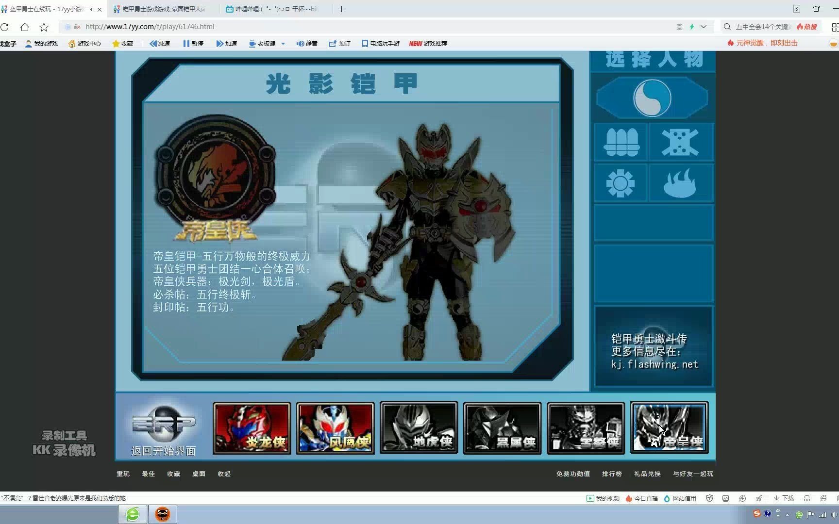Image resolution: width=839 pixels, height=524 pixels.
Task: Expand the 老板键 dropdown arrow
Action: 283,44
